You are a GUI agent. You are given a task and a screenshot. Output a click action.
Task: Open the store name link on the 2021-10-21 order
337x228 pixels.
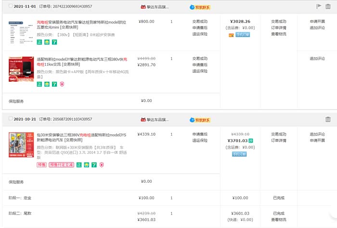tap(157, 120)
